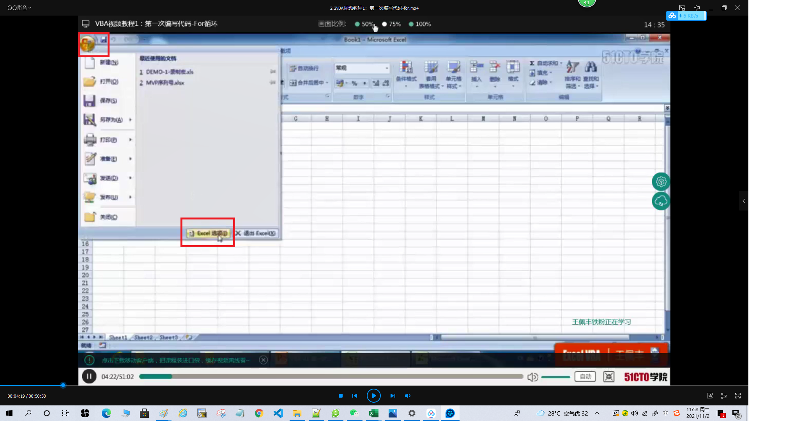Mute the QQ Player volume
Image resolution: width=801 pixels, height=421 pixels.
click(x=408, y=396)
